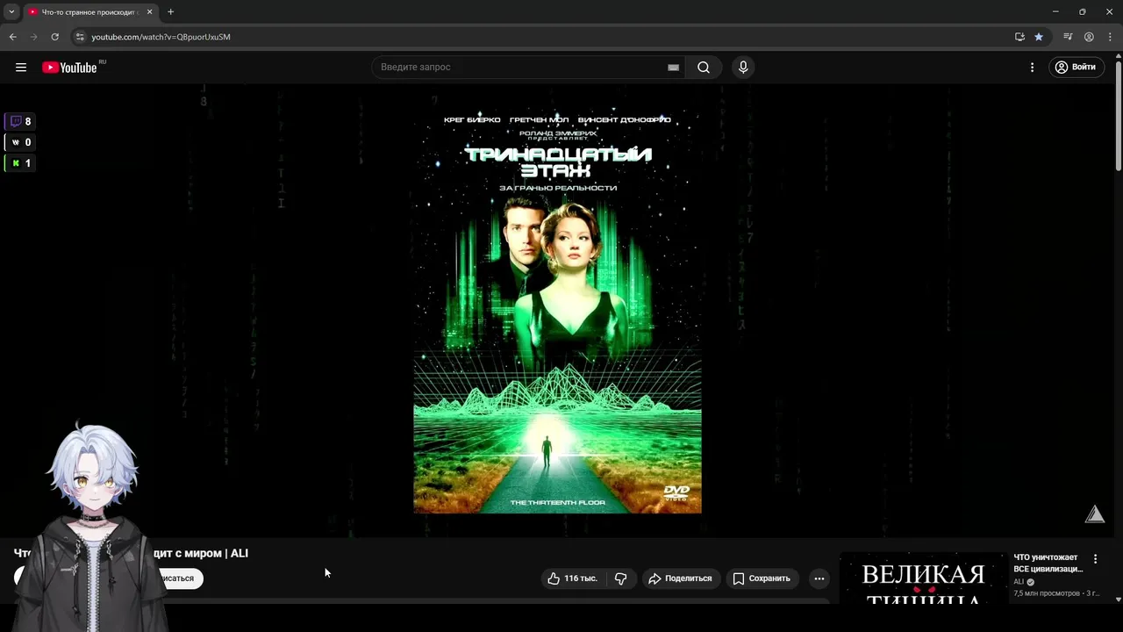Screen dimensions: 1123x632
Task: Select the Что-то странное происходит tab
Action: point(91,12)
